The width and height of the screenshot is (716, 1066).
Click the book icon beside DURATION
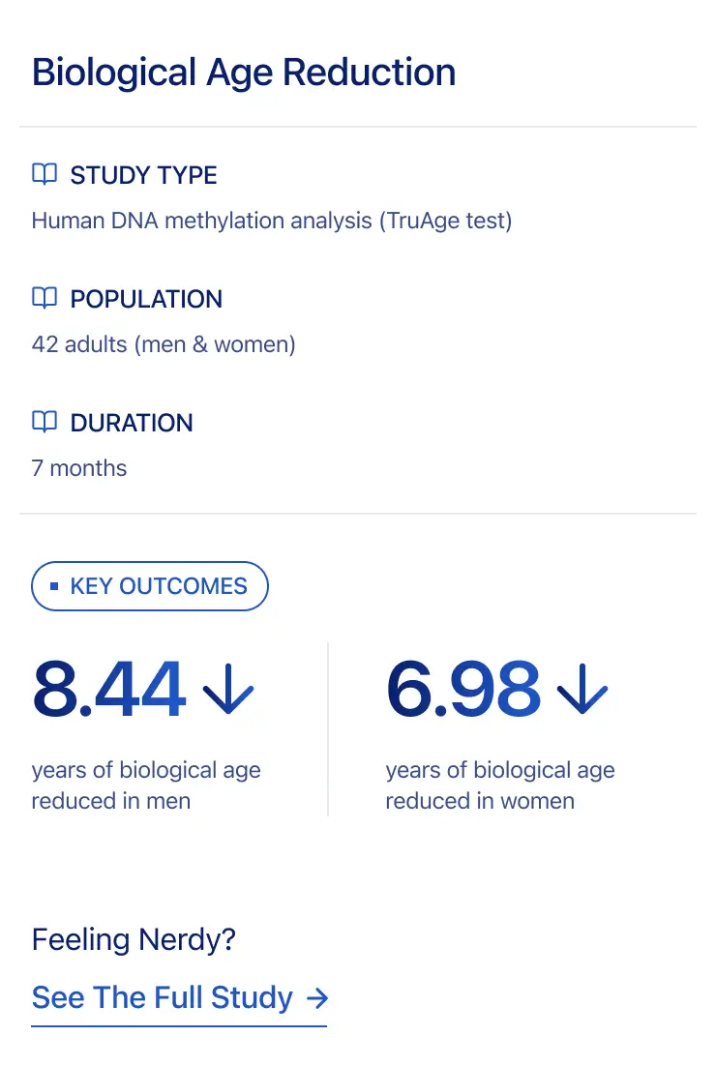pos(45,422)
